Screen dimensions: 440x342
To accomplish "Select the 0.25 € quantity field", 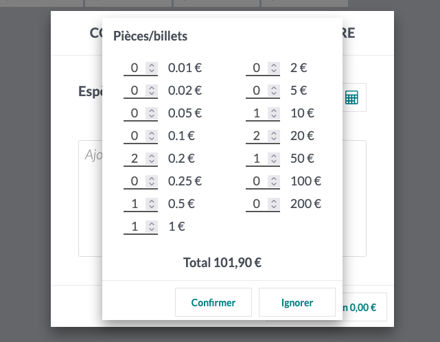I will [135, 181].
